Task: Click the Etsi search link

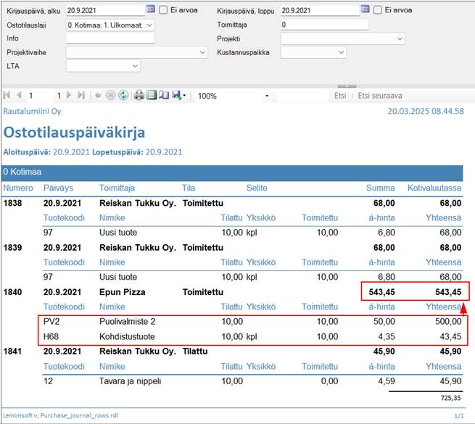Action: [340, 96]
